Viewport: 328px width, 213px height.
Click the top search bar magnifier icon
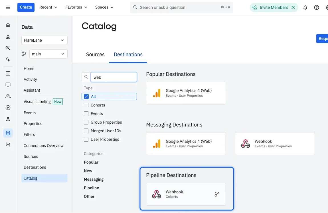pos(135,7)
